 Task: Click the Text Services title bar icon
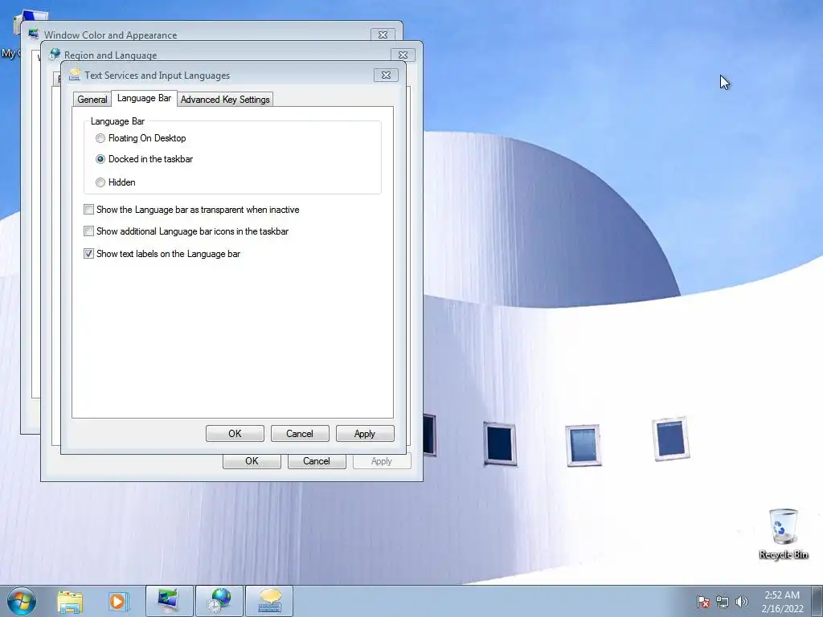click(75, 75)
